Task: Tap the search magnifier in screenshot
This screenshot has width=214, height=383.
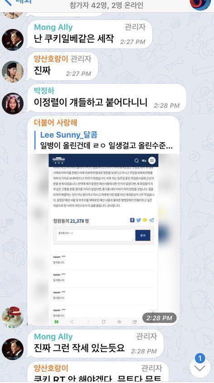Action: tap(136, 161)
